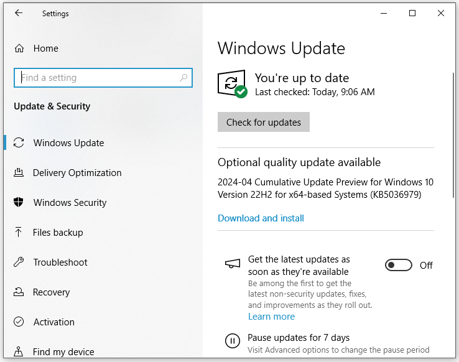Click the vertical scrollbar on the right pane
459x362 pixels.
click(454, 135)
